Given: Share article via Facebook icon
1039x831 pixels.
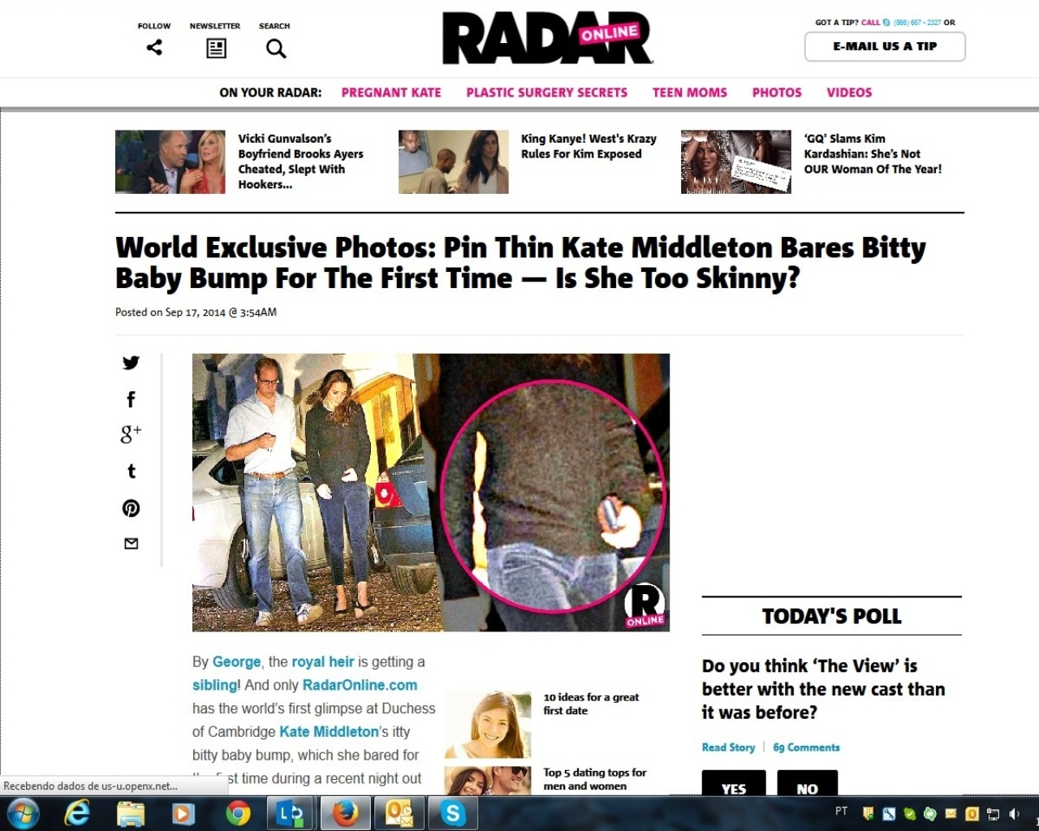Looking at the screenshot, I should [131, 398].
